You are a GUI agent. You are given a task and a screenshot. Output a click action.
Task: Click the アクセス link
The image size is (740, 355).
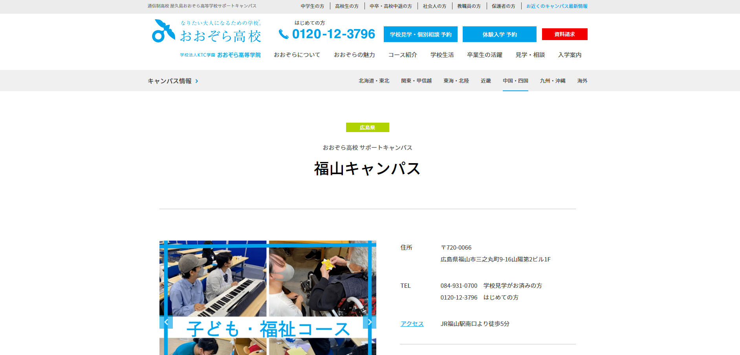412,324
